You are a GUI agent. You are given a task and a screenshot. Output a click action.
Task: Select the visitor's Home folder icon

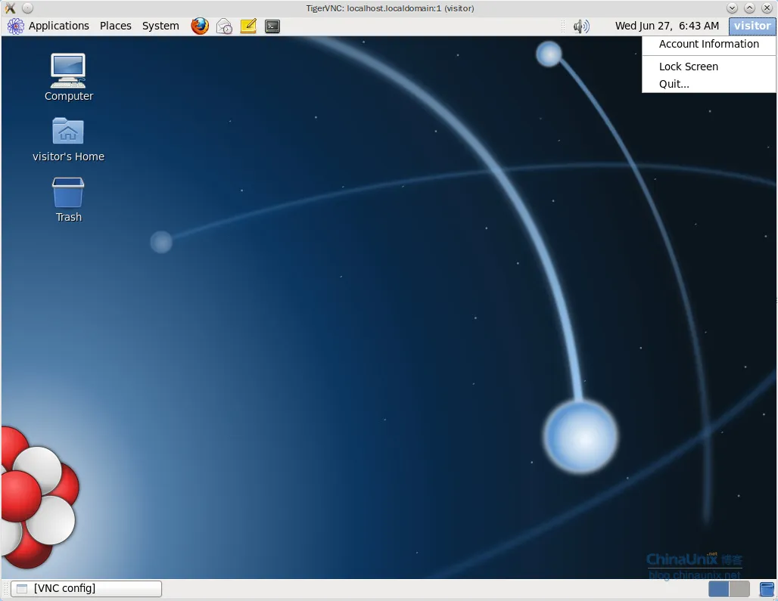coord(68,132)
